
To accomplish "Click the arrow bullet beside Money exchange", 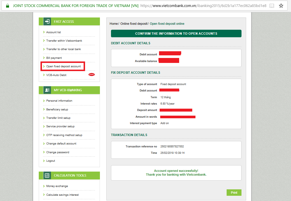I will pos(44,186).
